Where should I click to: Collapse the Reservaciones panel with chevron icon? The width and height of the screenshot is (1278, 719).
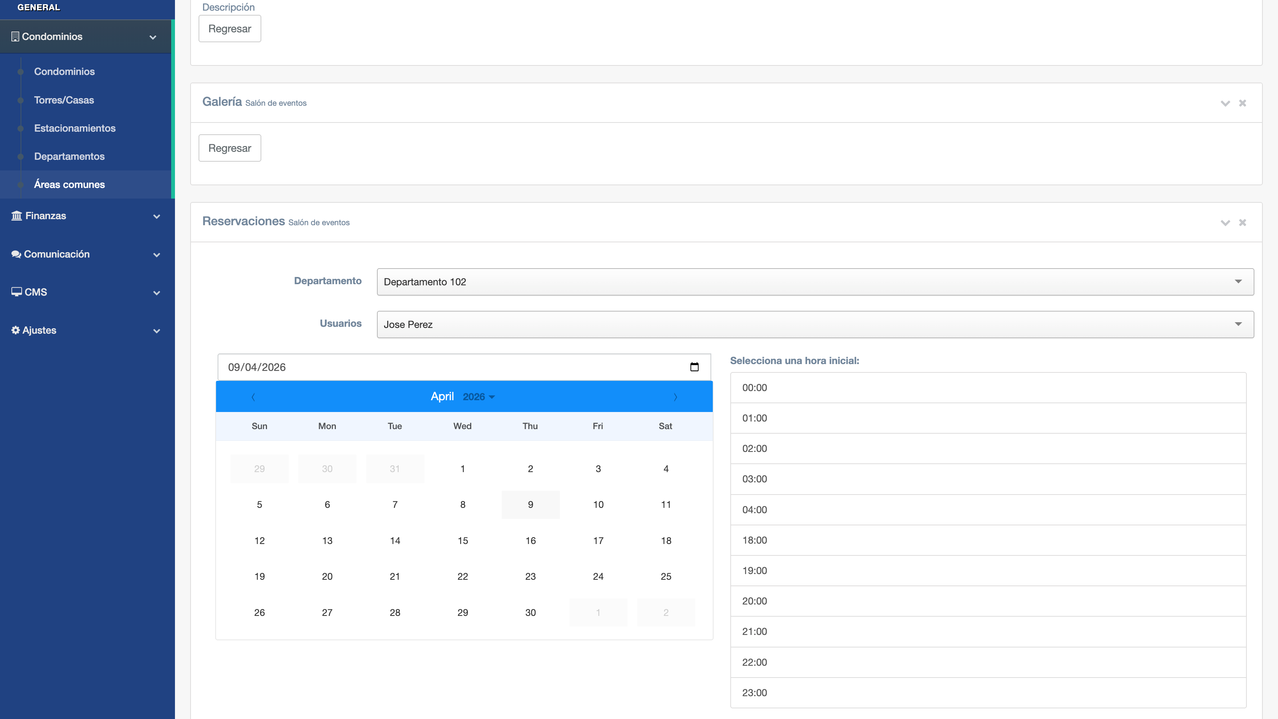[x=1225, y=223]
